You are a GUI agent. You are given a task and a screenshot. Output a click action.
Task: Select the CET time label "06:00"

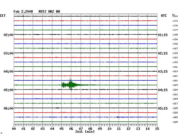9,108
